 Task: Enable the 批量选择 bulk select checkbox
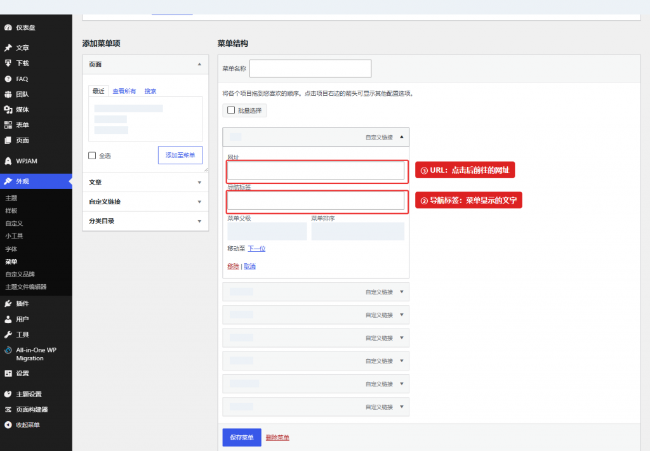tap(231, 110)
